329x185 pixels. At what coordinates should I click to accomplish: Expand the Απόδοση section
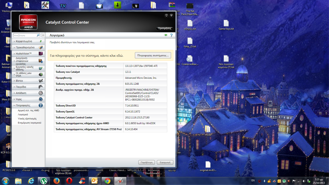pyautogui.click(x=29, y=93)
